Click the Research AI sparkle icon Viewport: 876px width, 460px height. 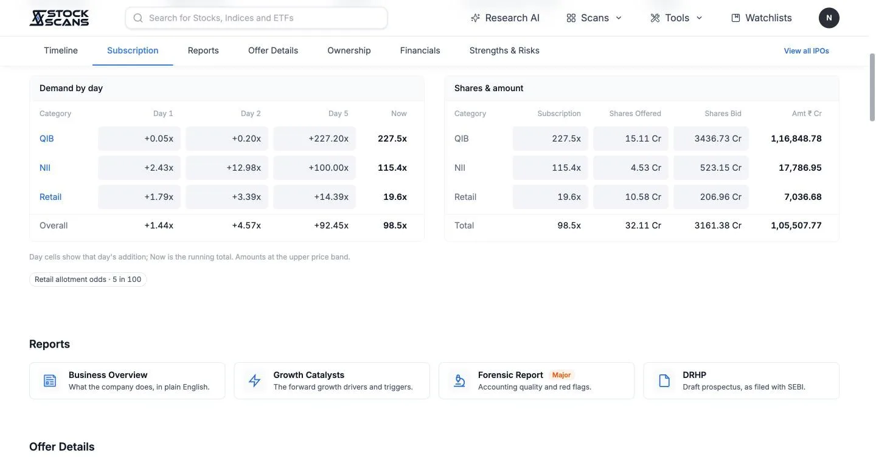476,18
